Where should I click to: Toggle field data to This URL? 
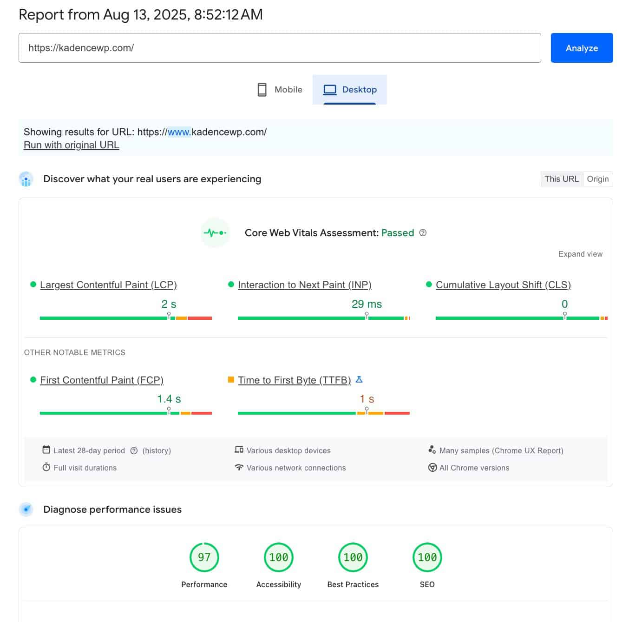point(562,179)
